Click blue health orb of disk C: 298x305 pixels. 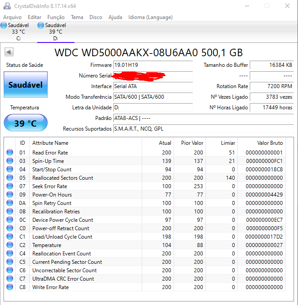point(4,25)
